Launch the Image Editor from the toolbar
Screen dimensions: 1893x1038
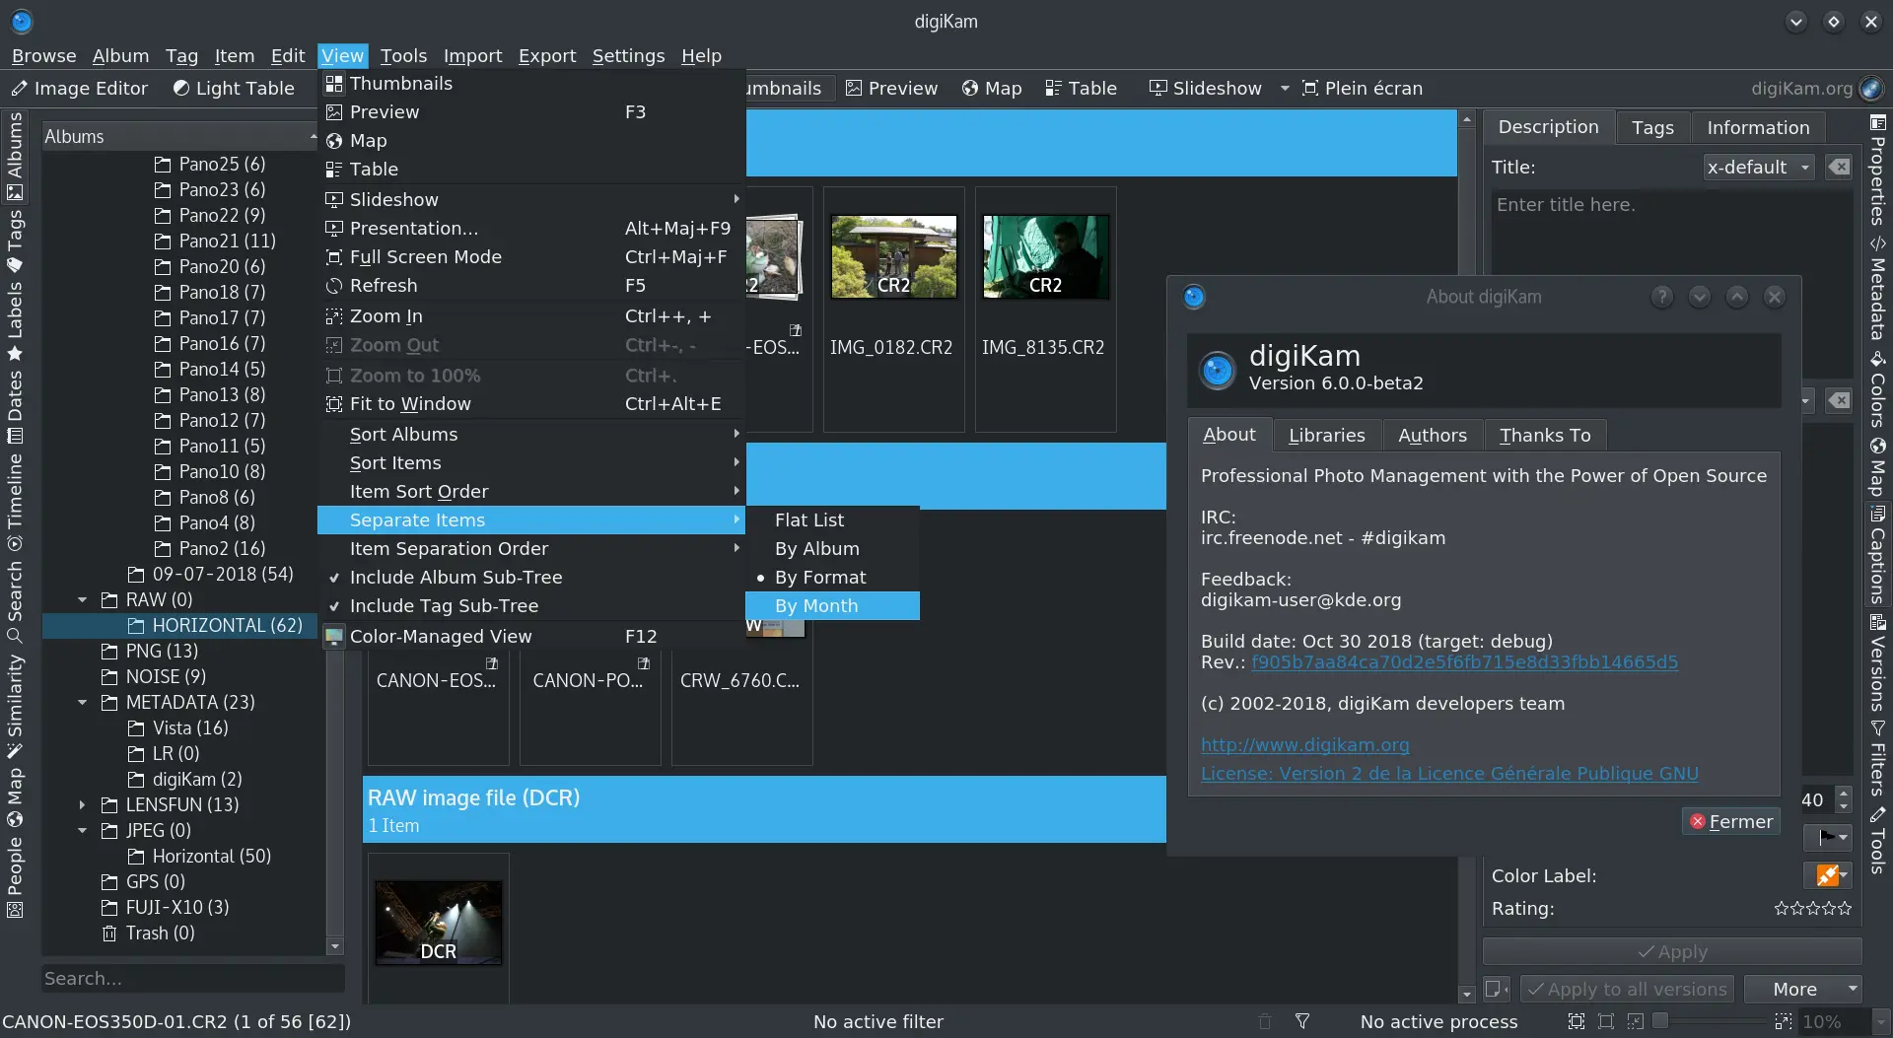tap(80, 88)
